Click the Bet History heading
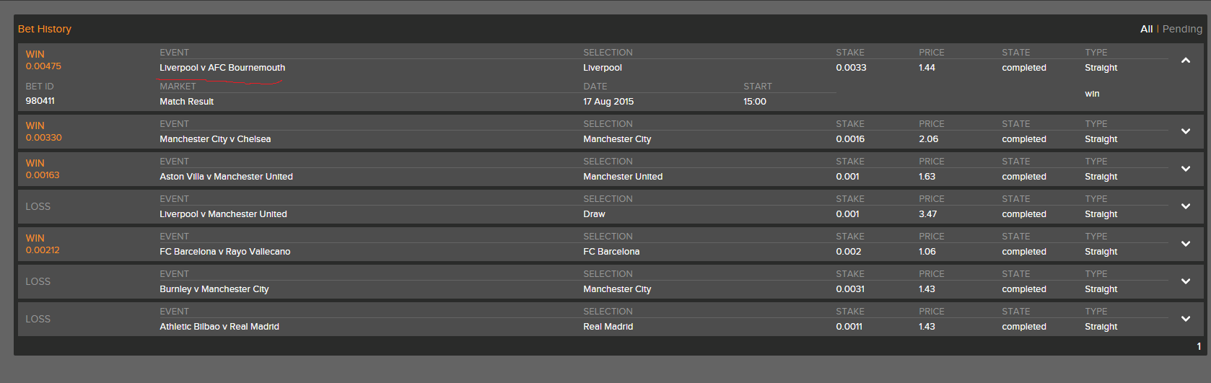This screenshot has height=383, width=1211. click(45, 29)
